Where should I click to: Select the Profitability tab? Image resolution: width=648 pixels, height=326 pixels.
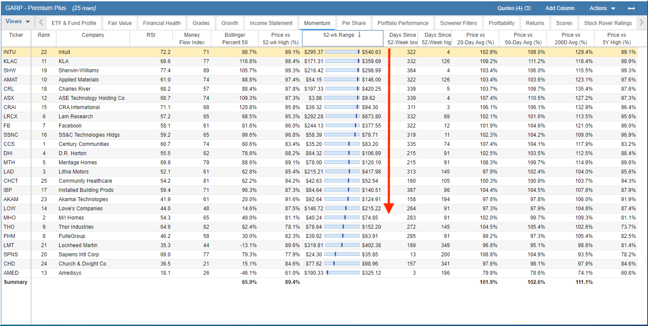coord(501,23)
